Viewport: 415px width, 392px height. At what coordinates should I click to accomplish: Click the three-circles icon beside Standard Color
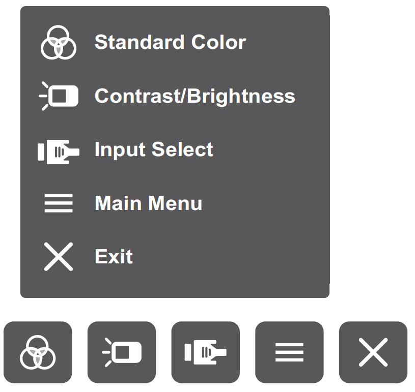click(x=59, y=42)
